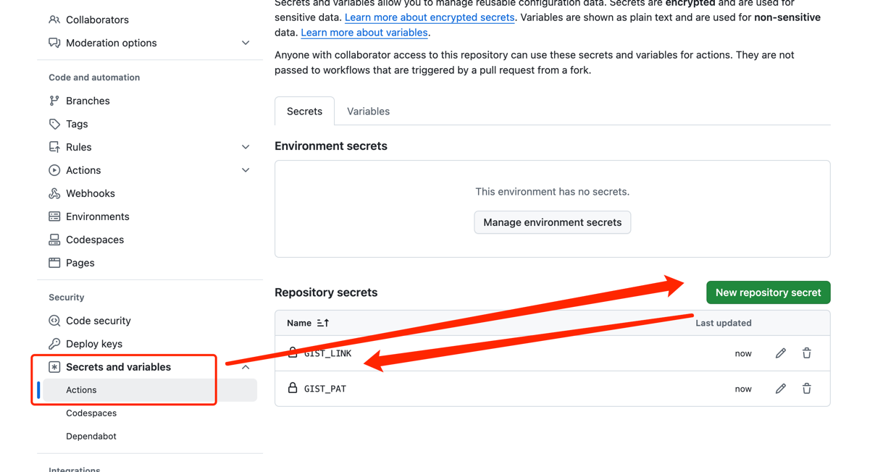
Task: Click the Branches git-branch icon
Action: tap(54, 101)
